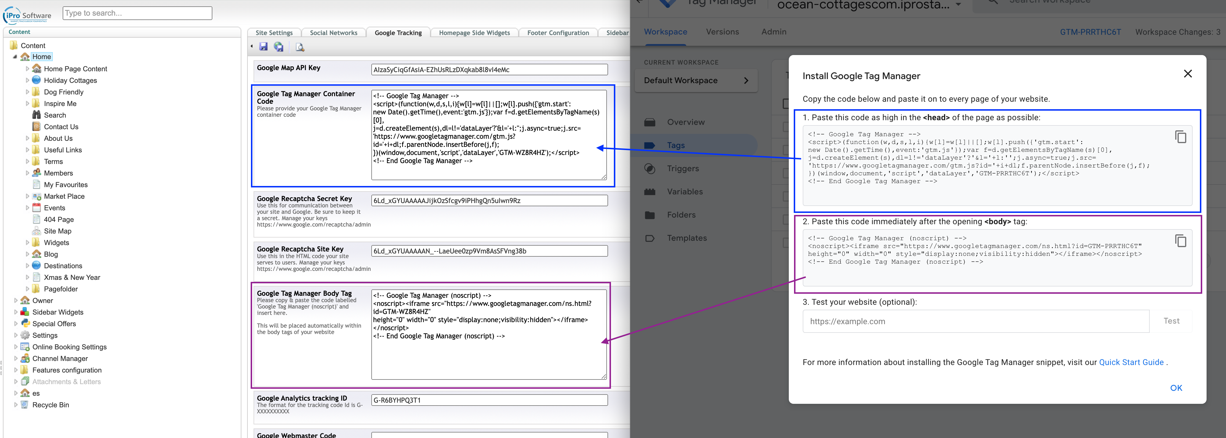Viewport: 1226px width, 438px height.
Task: Open Triggers in Tag Manager sidebar
Action: [x=683, y=169]
